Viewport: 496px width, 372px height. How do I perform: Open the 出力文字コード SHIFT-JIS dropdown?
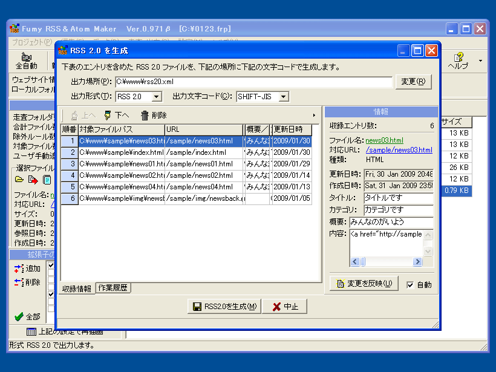coord(284,97)
